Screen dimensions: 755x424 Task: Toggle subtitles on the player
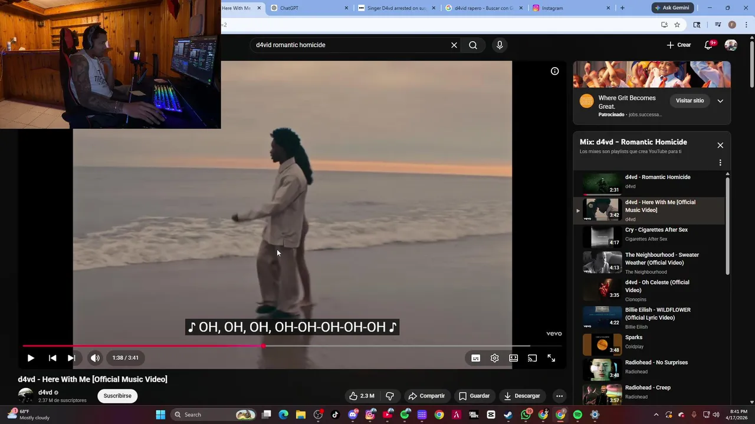pyautogui.click(x=475, y=358)
